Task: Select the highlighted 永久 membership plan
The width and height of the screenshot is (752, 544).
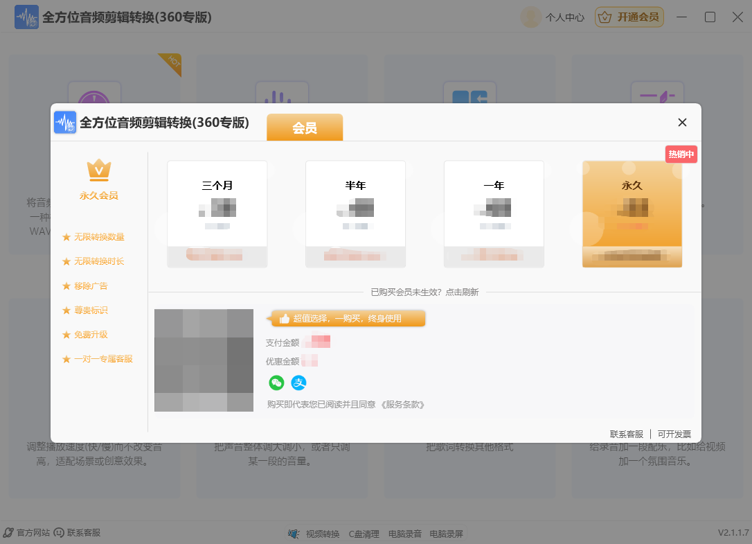Action: coord(632,213)
